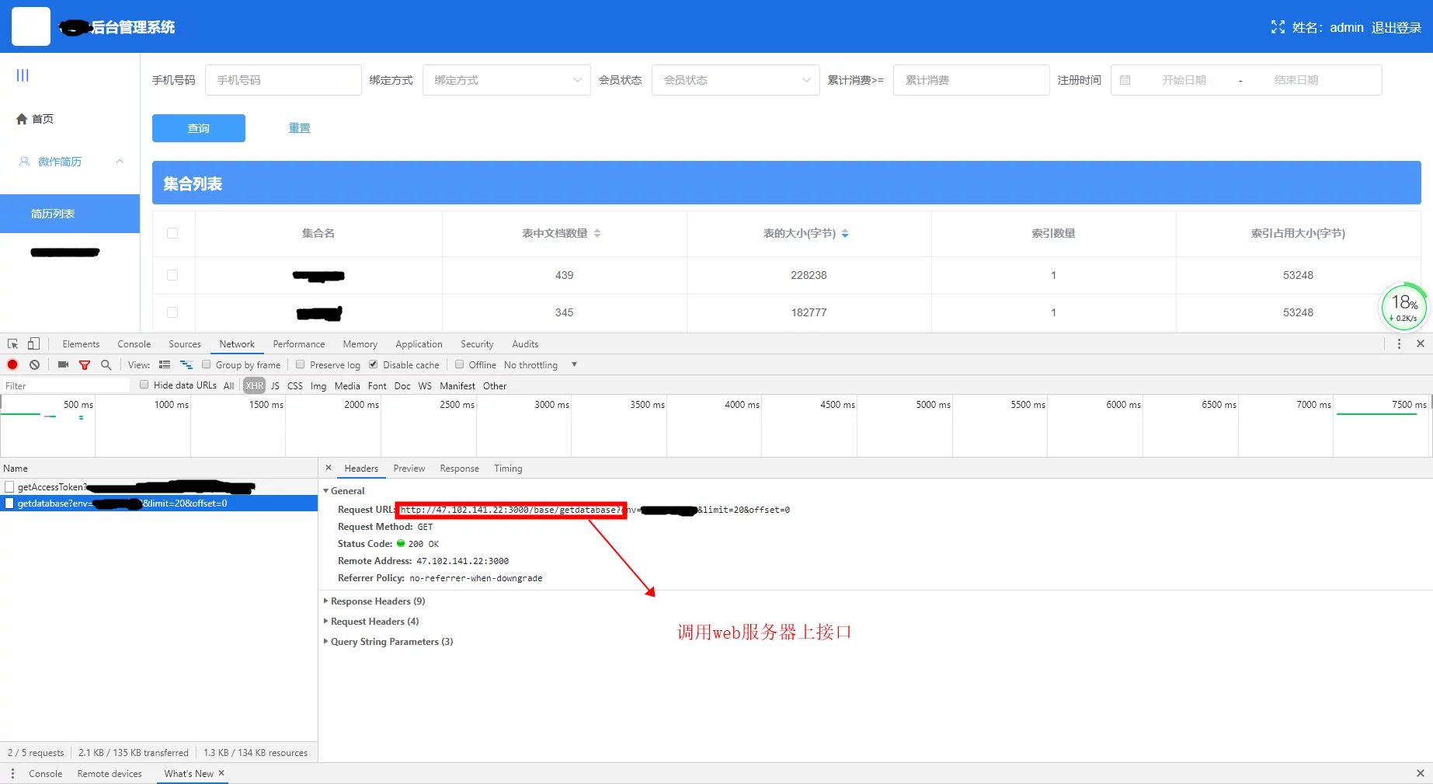Sort by 表的大小(字节) column arrows
The height and width of the screenshot is (784, 1433).
coord(845,233)
